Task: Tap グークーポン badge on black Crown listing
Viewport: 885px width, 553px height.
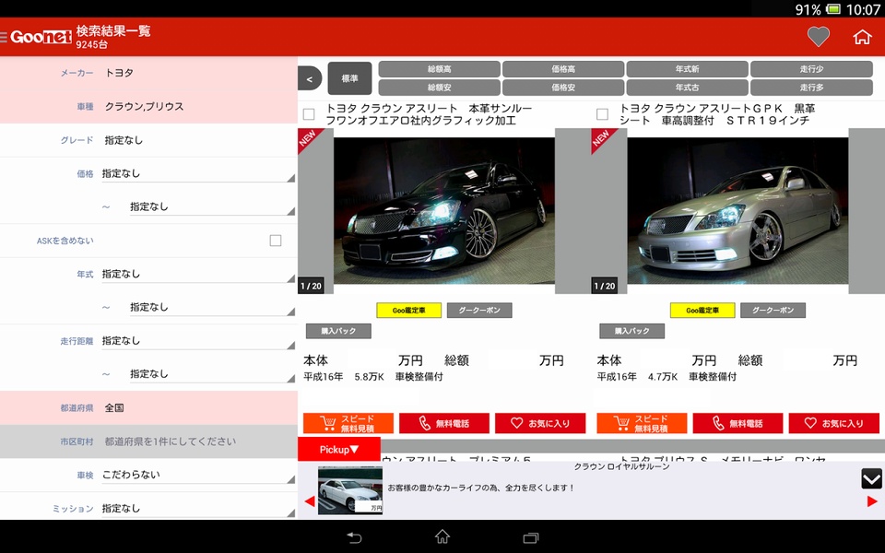Action: (x=479, y=310)
